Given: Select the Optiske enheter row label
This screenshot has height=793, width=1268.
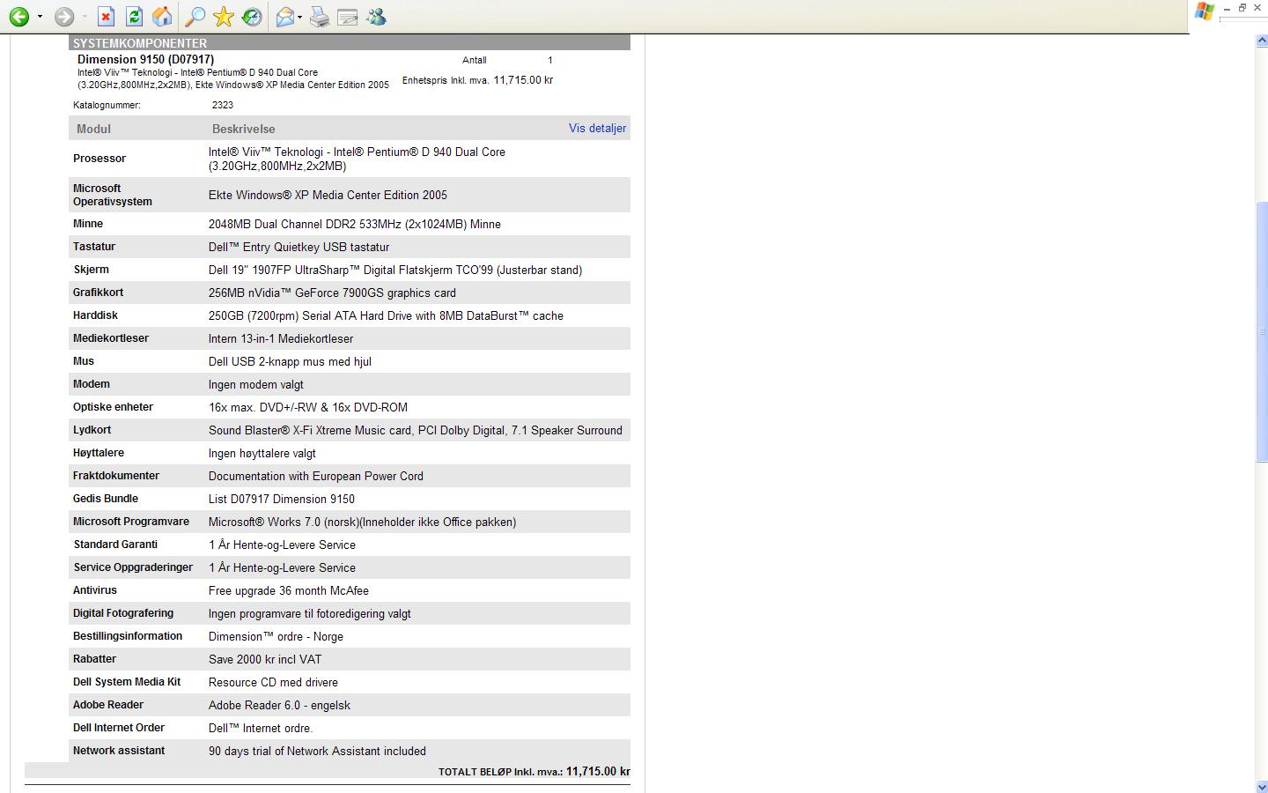Looking at the screenshot, I should [113, 407].
